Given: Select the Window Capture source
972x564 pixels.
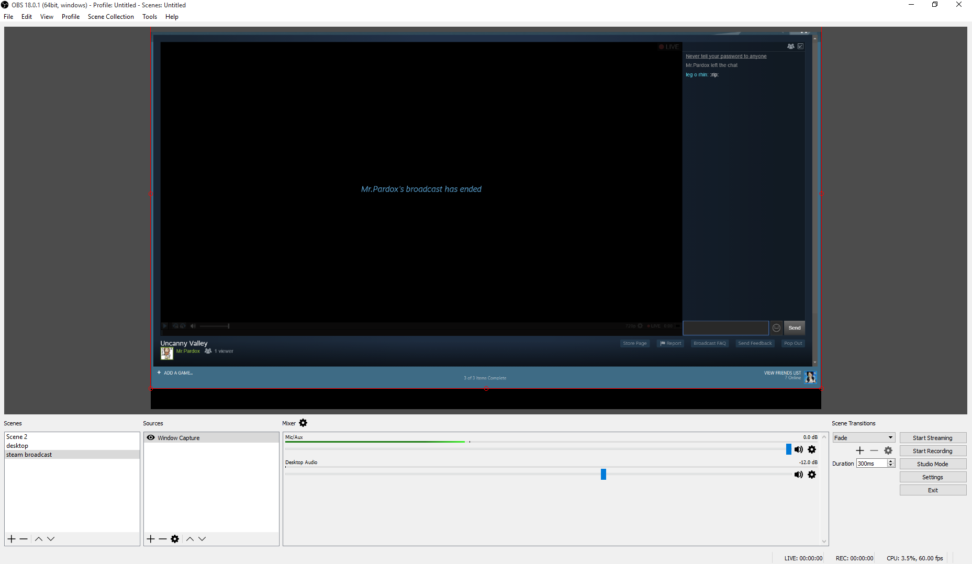Looking at the screenshot, I should tap(211, 438).
